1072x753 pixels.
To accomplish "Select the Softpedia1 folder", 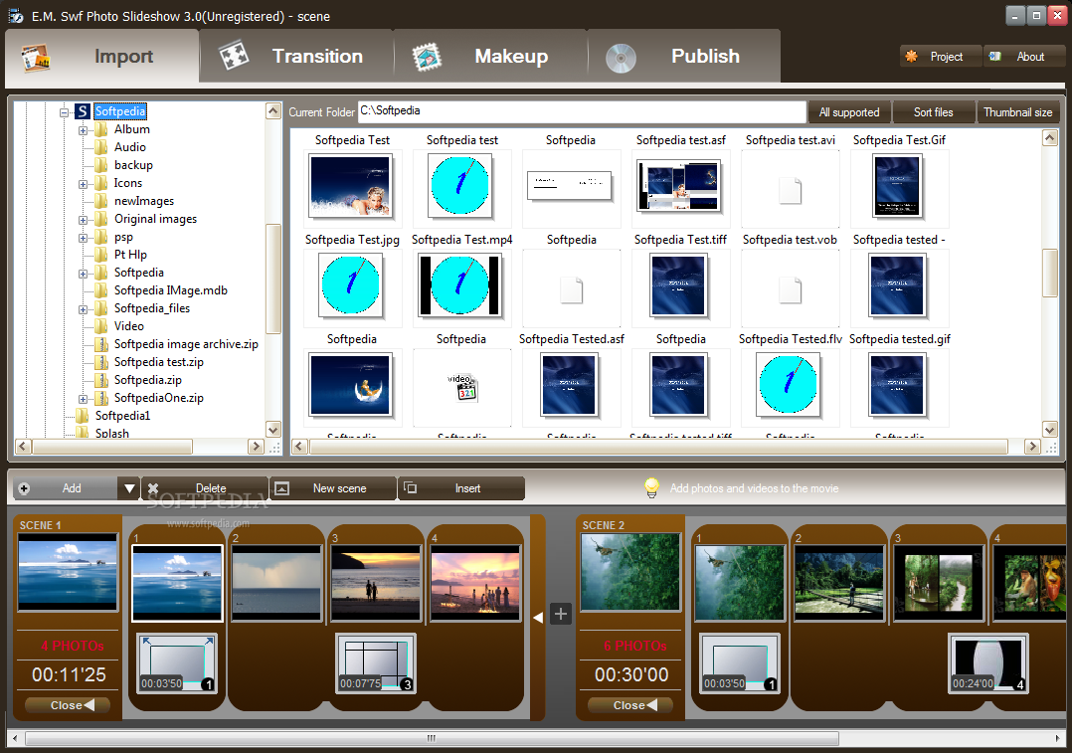I will [122, 415].
